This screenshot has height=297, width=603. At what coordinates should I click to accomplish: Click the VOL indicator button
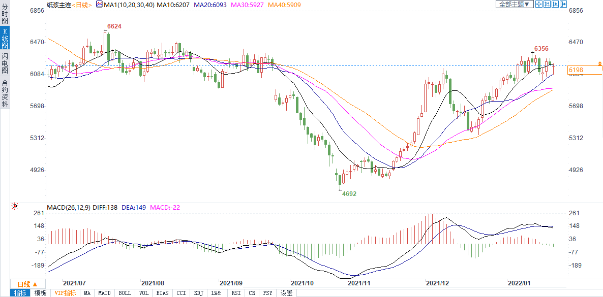(x=144, y=293)
